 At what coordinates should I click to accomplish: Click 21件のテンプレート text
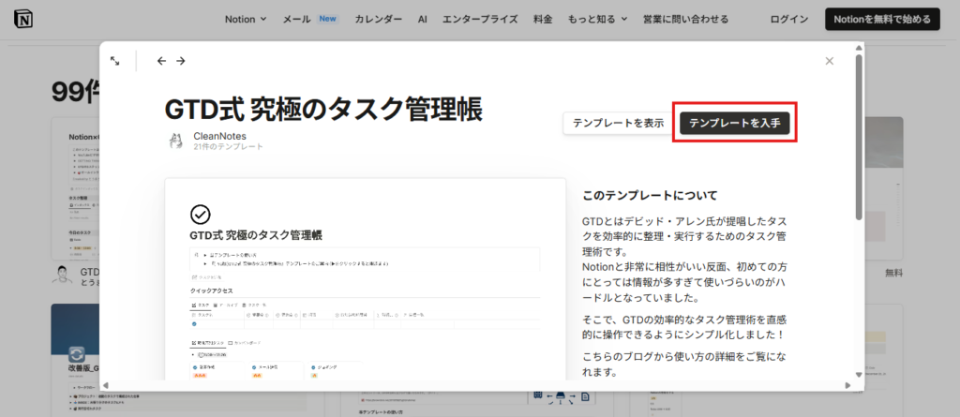tap(229, 147)
